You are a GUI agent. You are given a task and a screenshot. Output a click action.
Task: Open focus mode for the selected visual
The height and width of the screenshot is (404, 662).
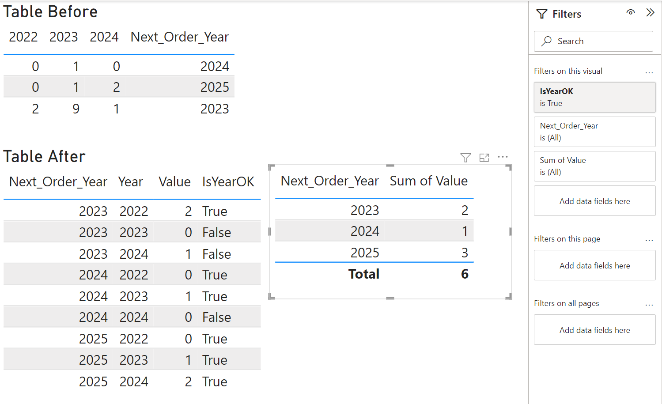tap(484, 158)
